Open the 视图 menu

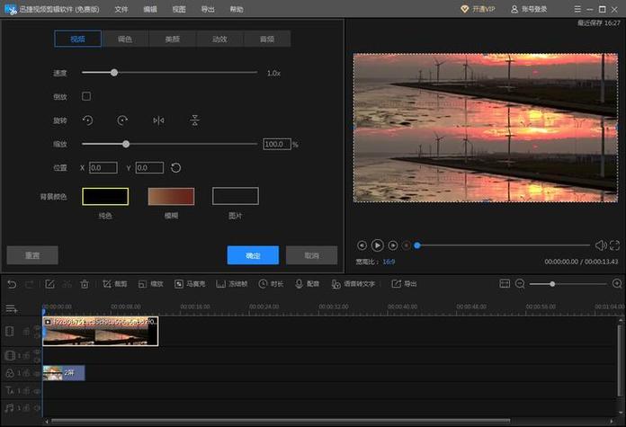click(x=179, y=9)
